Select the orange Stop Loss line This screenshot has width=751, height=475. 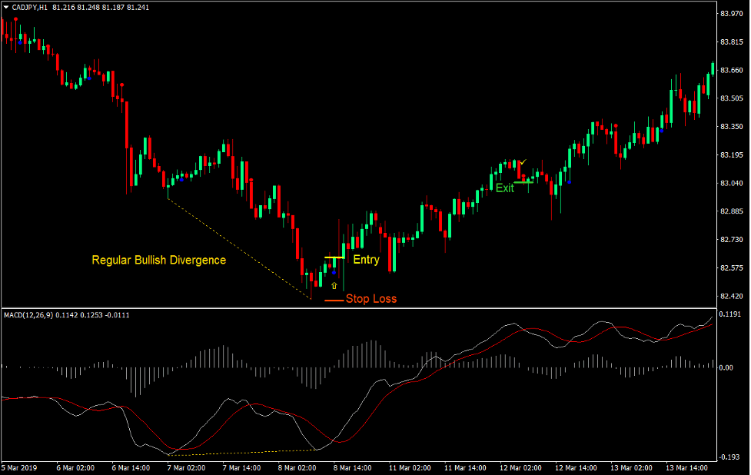click(334, 300)
